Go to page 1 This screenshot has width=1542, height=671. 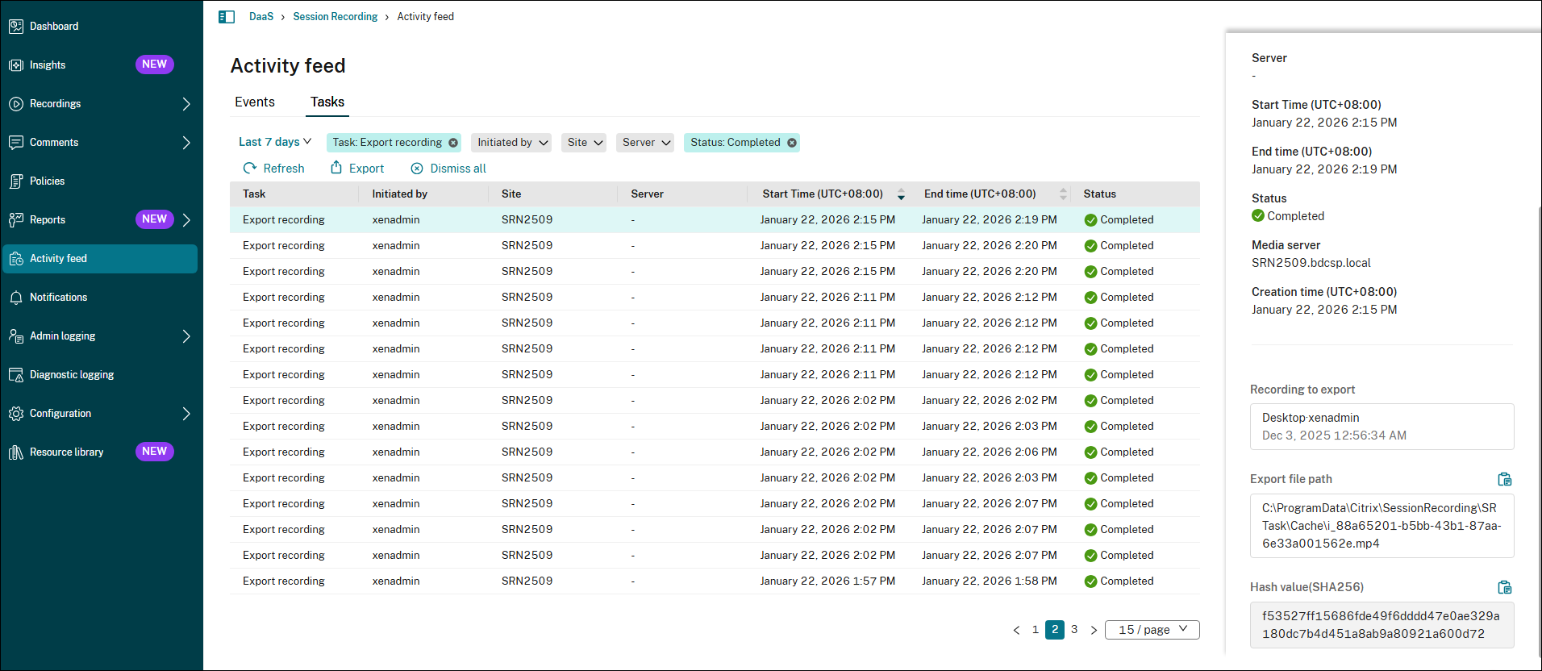(x=1036, y=630)
